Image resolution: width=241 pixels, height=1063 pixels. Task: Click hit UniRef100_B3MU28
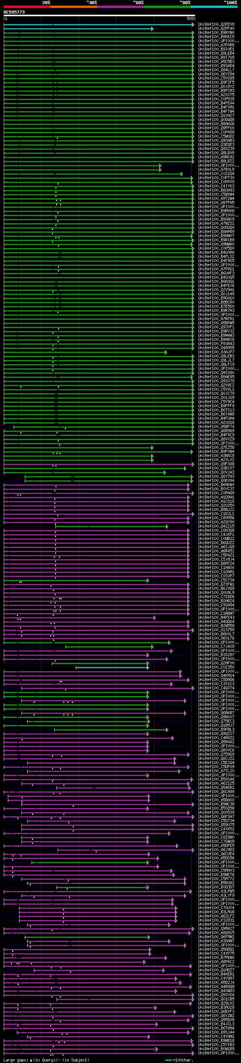pos(216,1008)
